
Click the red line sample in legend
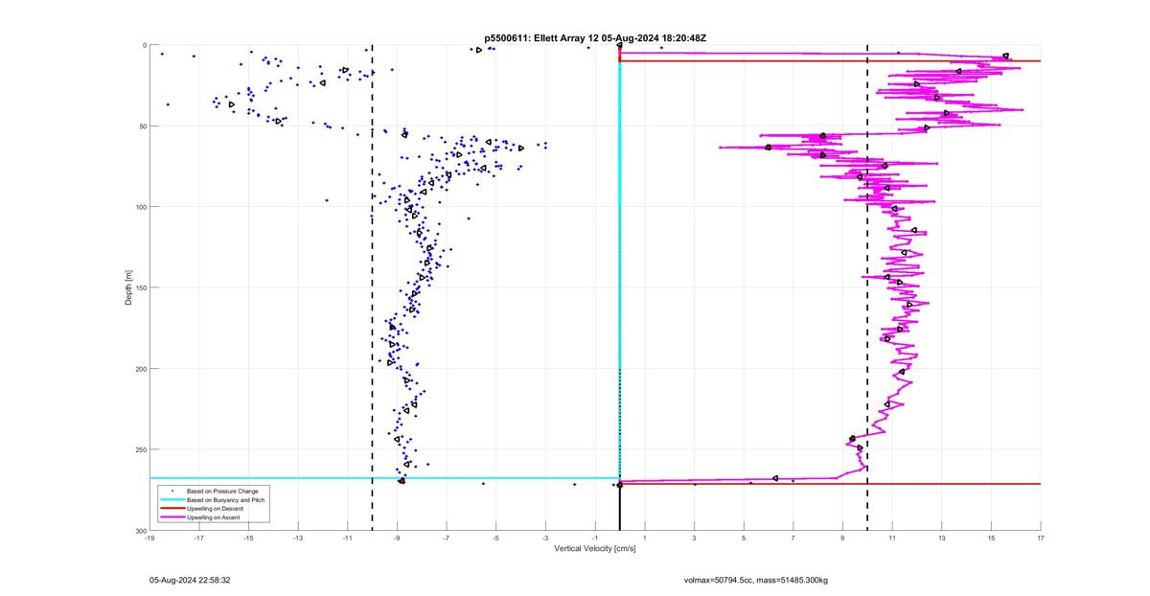click(172, 509)
